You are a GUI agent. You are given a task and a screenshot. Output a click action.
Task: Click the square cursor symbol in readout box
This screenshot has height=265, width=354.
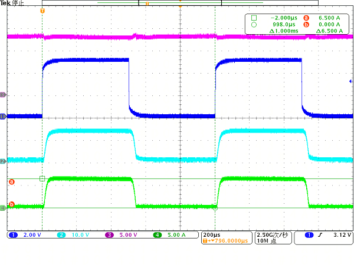(254, 18)
